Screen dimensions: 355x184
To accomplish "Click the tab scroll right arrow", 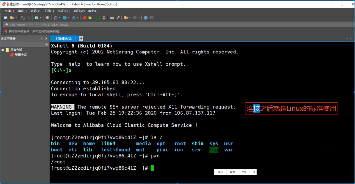I will (351, 39).
